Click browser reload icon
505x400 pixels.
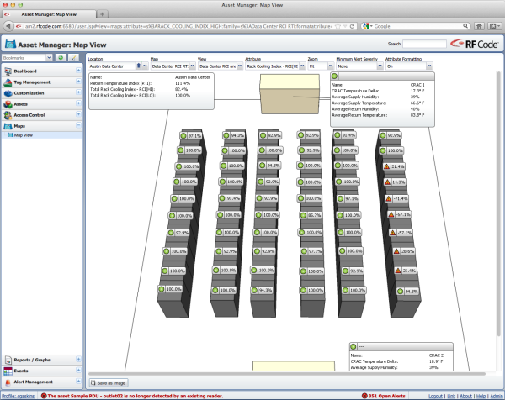click(352, 26)
